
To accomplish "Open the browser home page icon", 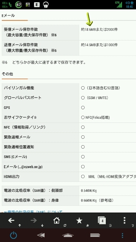I will (x=56, y=220).
